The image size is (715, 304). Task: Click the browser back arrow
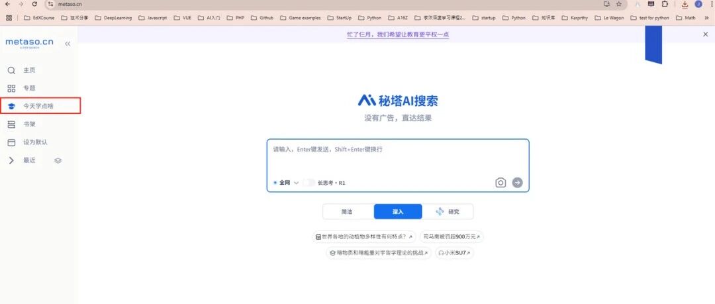click(7, 4)
